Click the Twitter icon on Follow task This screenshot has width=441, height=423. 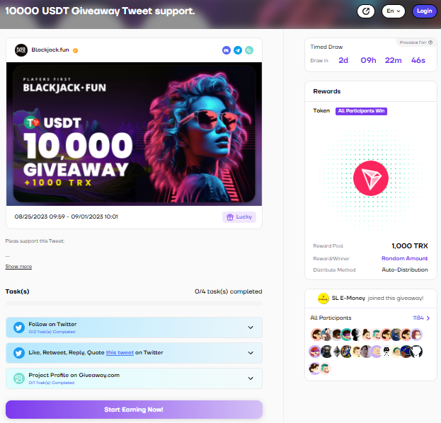(x=19, y=328)
